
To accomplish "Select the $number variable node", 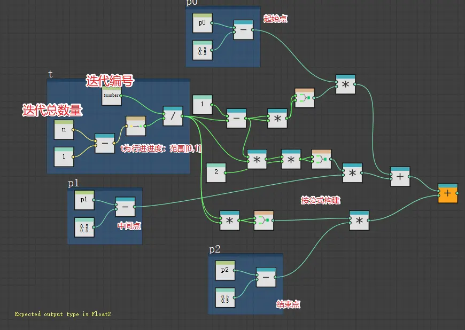I will click(x=112, y=96).
